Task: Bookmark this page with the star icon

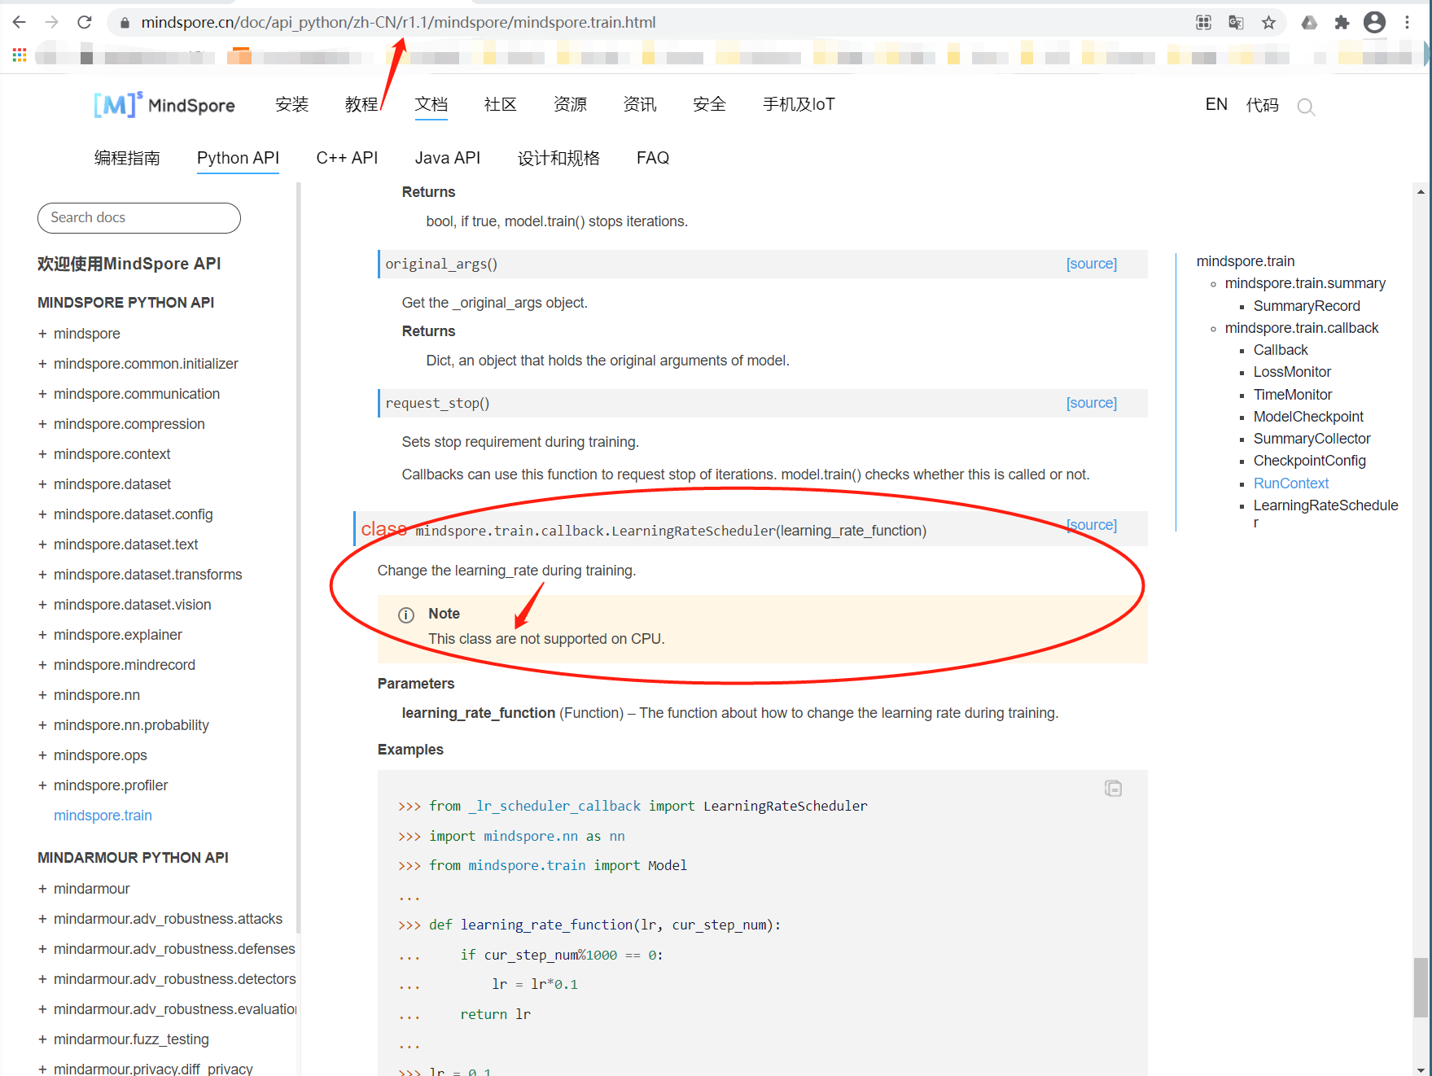Action: 1268,23
